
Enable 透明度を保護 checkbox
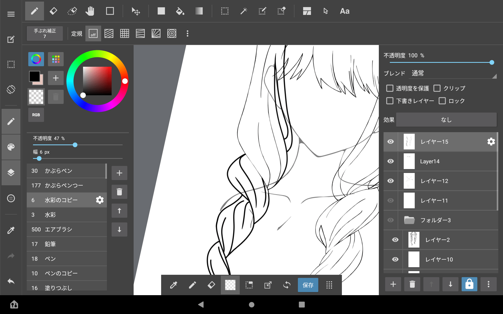[x=390, y=88]
